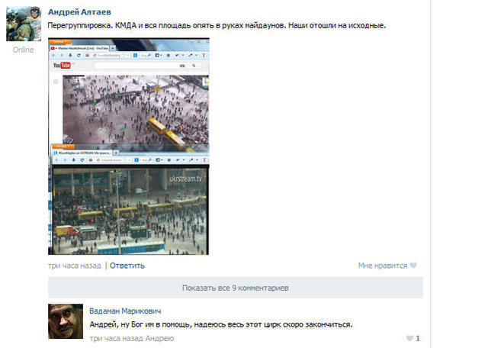Click Ответить to reply to the post
Image resolution: width=488 pixels, height=348 pixels.
point(127,266)
